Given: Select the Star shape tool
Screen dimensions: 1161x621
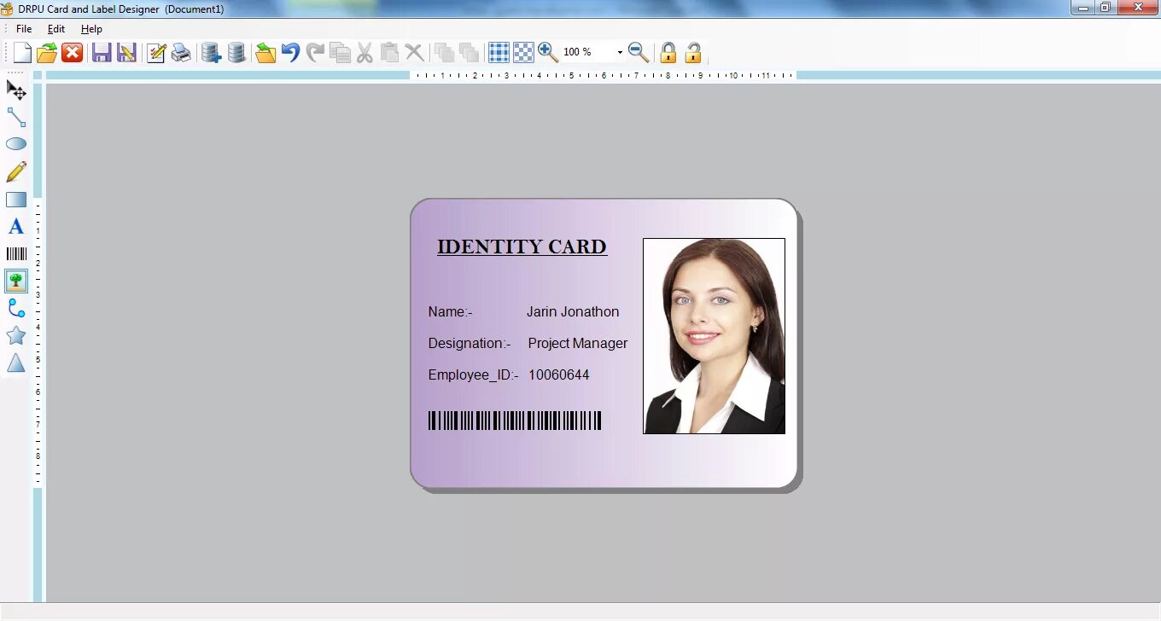Looking at the screenshot, I should (15, 335).
